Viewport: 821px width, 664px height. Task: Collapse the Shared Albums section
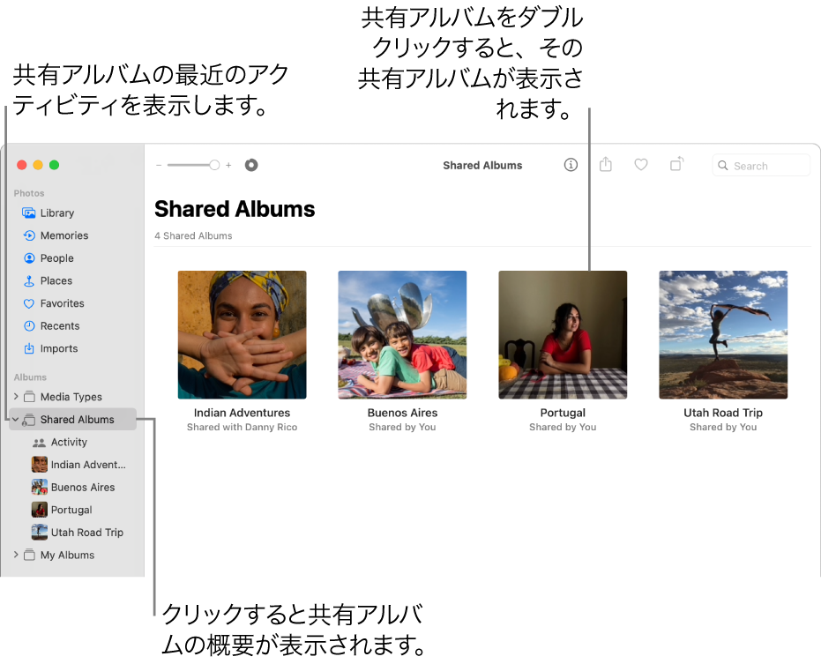pyautogui.click(x=16, y=419)
